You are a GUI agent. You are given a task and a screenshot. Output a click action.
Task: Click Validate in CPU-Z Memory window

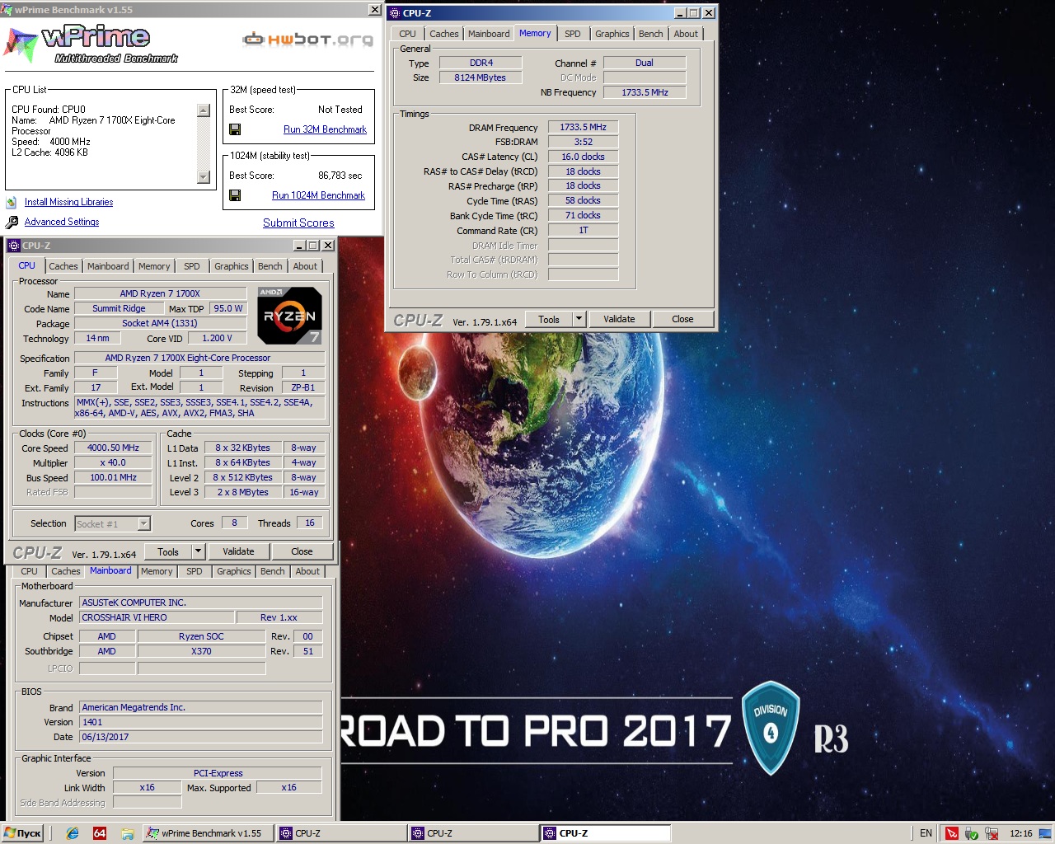coord(619,319)
